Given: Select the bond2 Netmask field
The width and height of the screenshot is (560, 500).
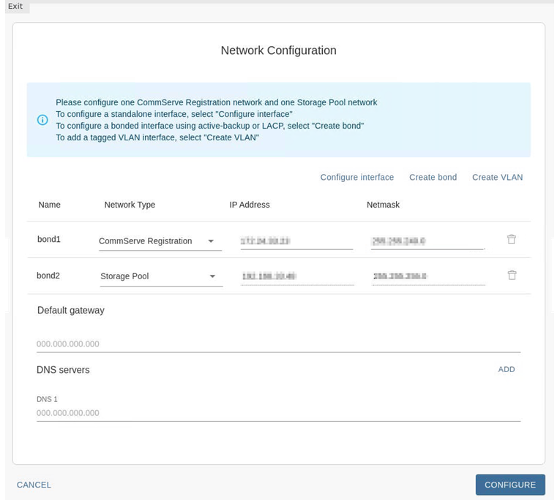Looking at the screenshot, I should tap(428, 276).
